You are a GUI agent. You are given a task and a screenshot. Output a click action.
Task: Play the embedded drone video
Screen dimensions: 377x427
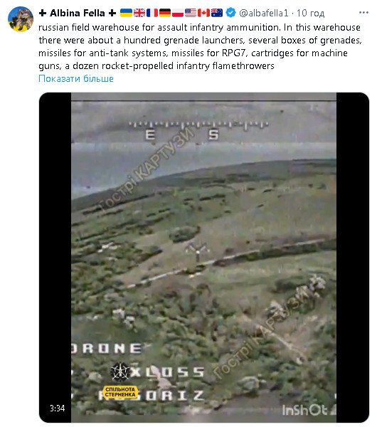[x=204, y=258]
